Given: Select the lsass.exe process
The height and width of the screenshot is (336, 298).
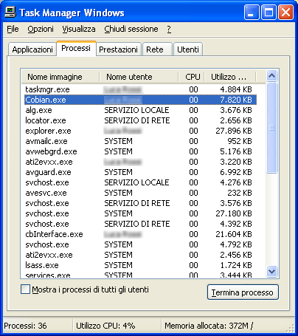Looking at the screenshot, I should (x=140, y=265).
